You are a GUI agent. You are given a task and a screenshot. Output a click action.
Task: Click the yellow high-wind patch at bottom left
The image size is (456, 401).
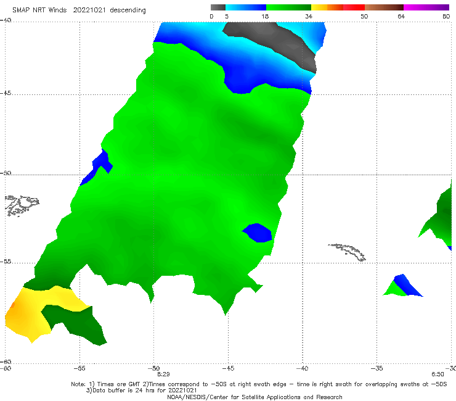click(26, 313)
